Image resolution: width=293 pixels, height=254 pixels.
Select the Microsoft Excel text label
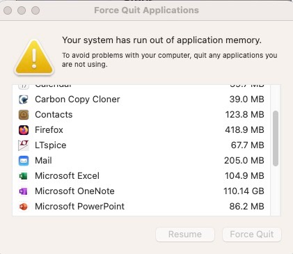tap(67, 176)
